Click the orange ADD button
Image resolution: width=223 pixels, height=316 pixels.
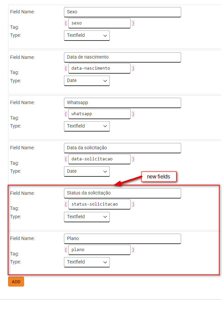16,282
